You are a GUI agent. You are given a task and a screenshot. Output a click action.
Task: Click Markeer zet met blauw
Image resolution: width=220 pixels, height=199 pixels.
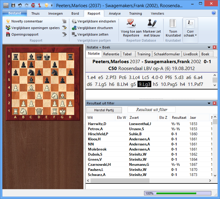152,28
